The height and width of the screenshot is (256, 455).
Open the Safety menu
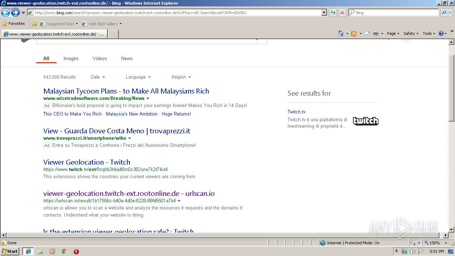(x=411, y=33)
